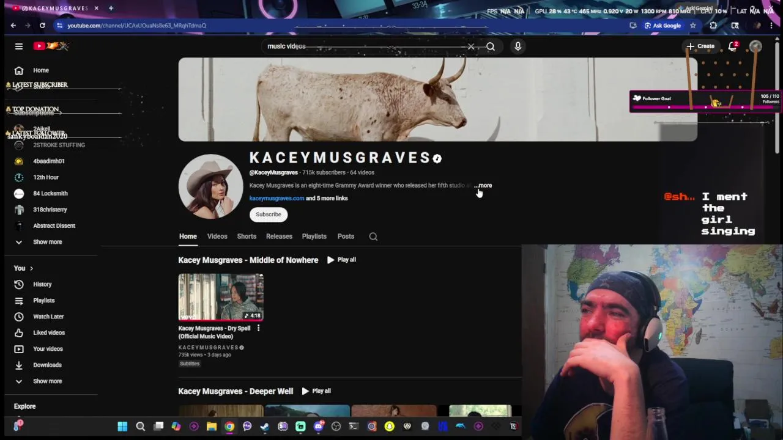Open the account avatar menu
The width and height of the screenshot is (783, 440).
756,46
